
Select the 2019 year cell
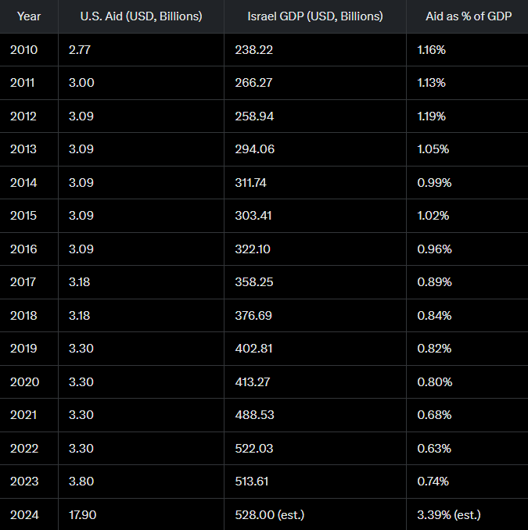click(x=23, y=348)
